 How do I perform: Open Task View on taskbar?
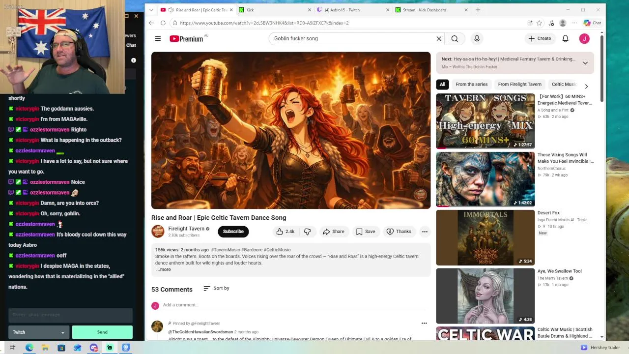click(13, 348)
